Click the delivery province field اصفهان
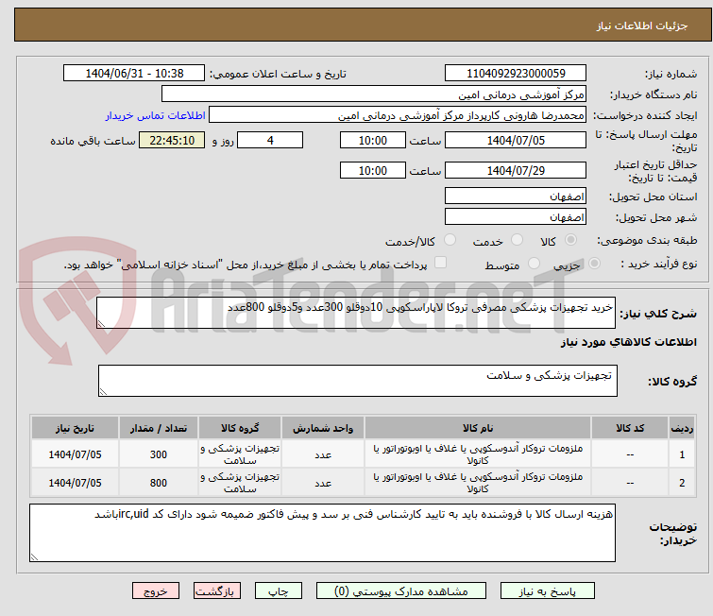The height and width of the screenshot is (616, 713). coord(516,197)
